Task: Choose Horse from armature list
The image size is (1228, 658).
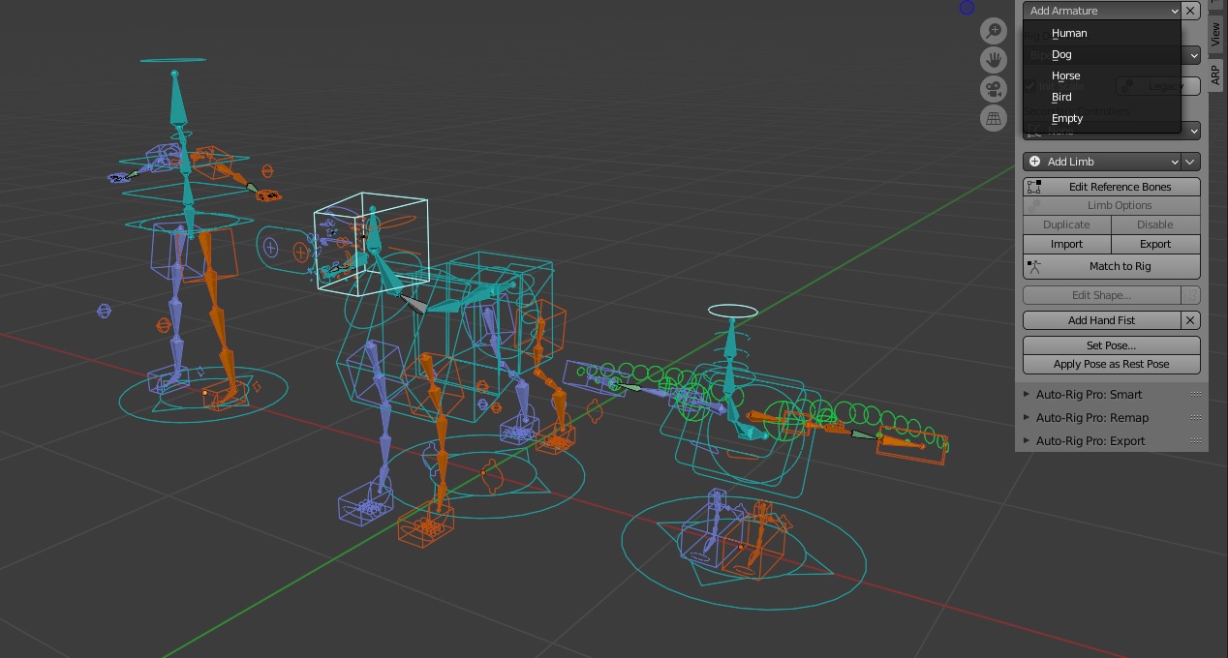Action: click(x=1102, y=75)
